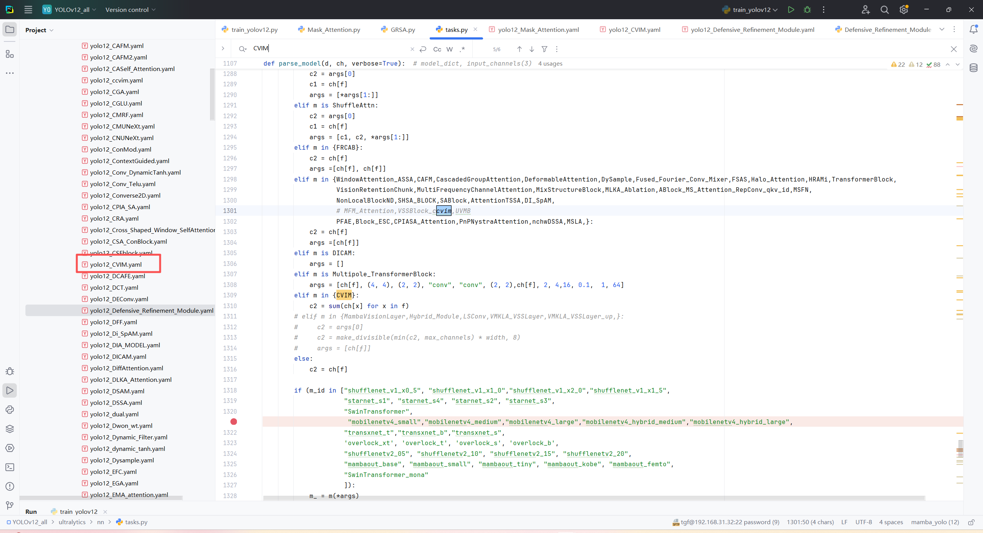Viewport: 983px width, 533px height.
Task: Enable Regex search option
Action: [x=462, y=49]
